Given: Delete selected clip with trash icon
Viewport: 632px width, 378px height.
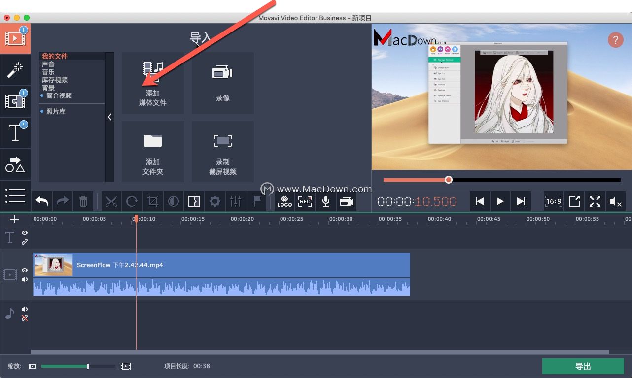Looking at the screenshot, I should [x=83, y=201].
